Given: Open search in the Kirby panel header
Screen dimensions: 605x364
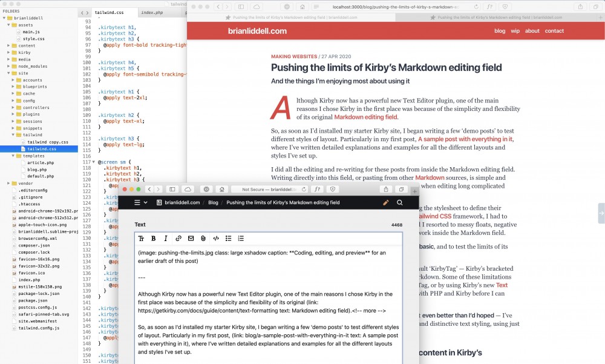Looking at the screenshot, I should [x=400, y=202].
